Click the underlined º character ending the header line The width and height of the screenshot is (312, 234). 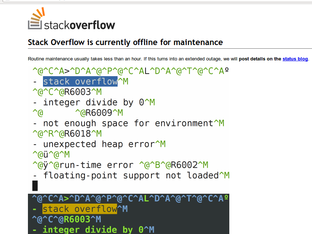coord(227,70)
